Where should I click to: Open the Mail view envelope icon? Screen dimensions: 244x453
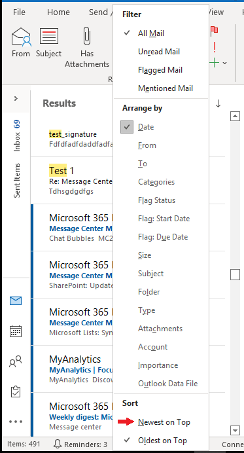(16, 301)
